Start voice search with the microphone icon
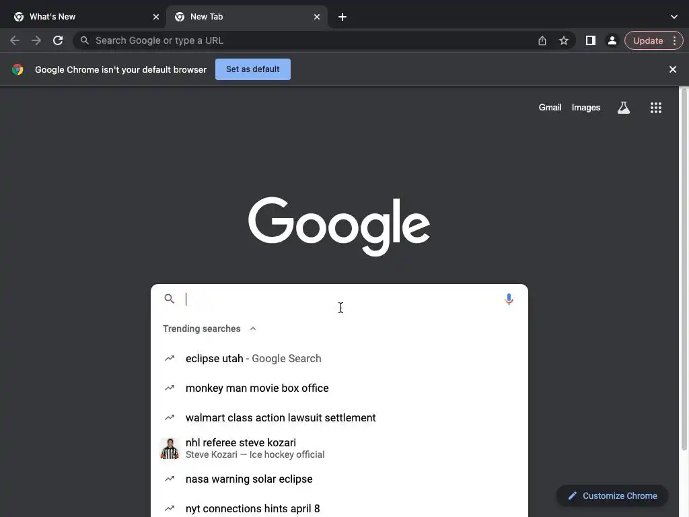The image size is (689, 517). click(509, 299)
